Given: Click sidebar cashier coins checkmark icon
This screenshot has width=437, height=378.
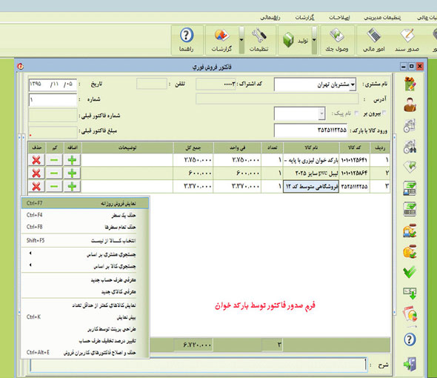Looking at the screenshot, I should pos(410,231).
